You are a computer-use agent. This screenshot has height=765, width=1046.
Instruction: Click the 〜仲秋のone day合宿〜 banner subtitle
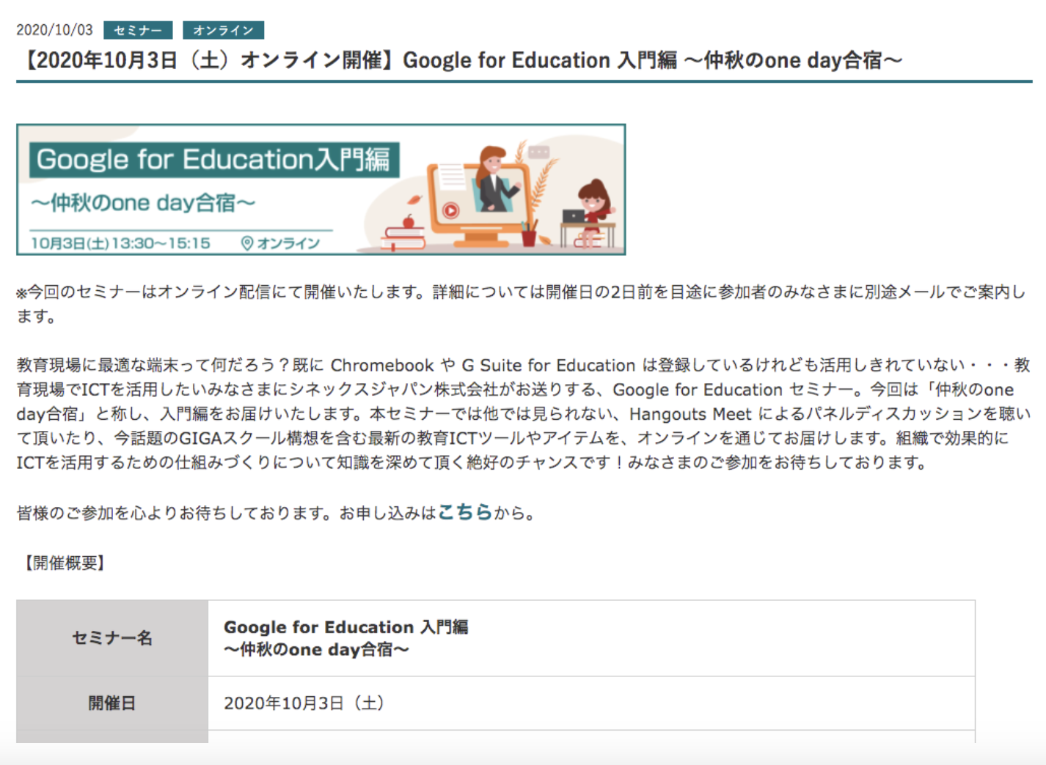pyautogui.click(x=143, y=202)
